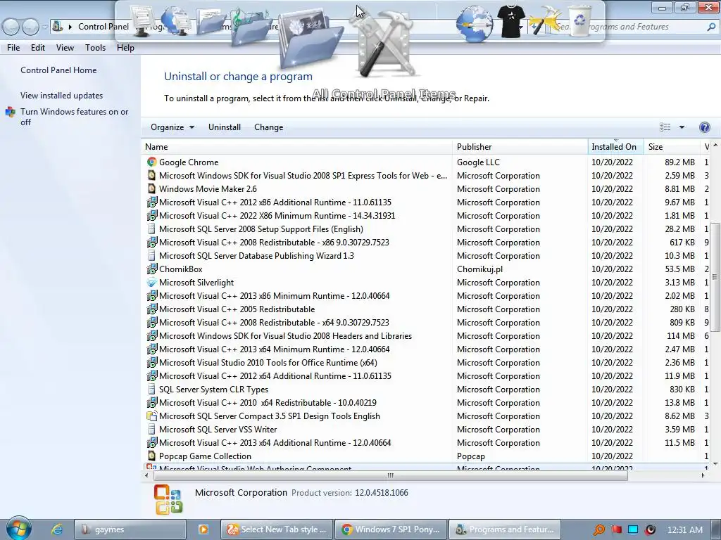This screenshot has width=721, height=540.
Task: Click the round recorder tray icon
Action: tap(650, 529)
